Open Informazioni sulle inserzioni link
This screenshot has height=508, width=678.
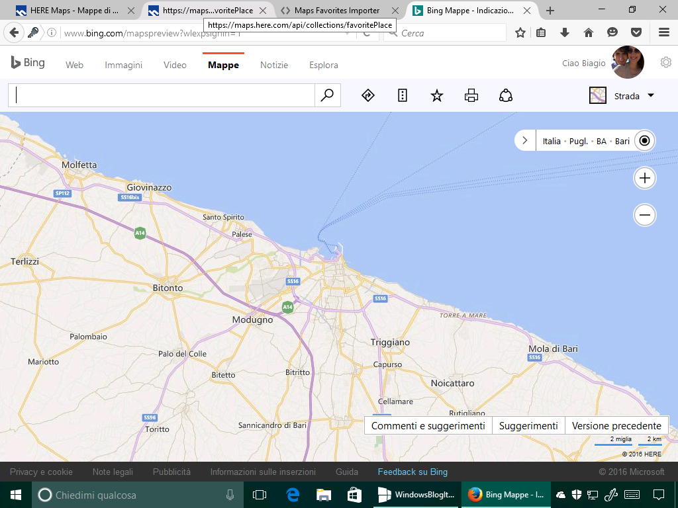263,472
